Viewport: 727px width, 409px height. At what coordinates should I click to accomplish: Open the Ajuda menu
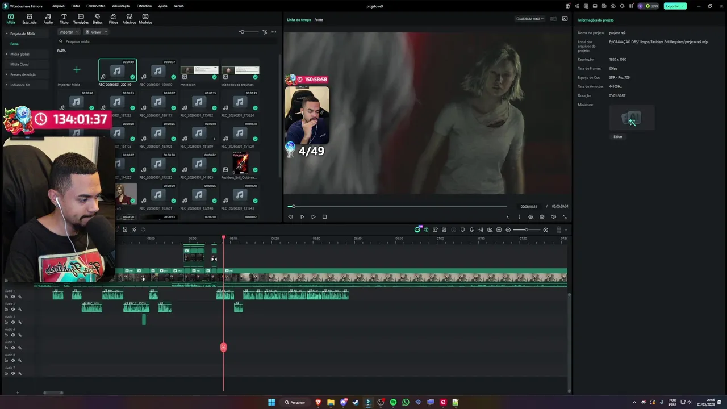click(x=163, y=6)
